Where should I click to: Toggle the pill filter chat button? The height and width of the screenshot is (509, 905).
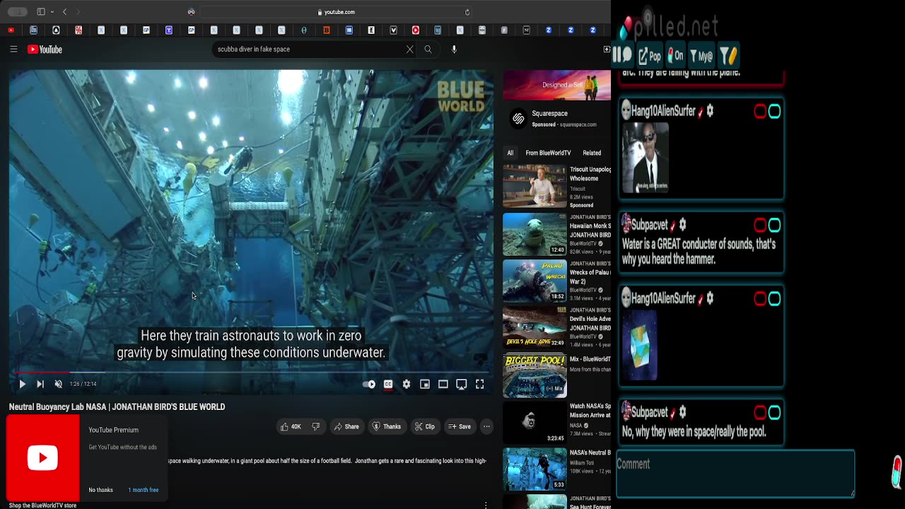[x=728, y=56]
